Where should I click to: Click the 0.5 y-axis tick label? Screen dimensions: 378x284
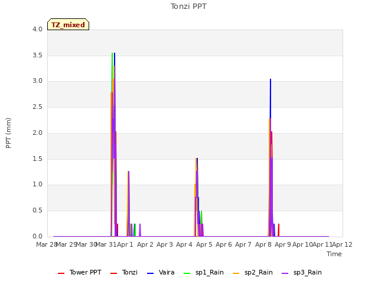coord(37,211)
